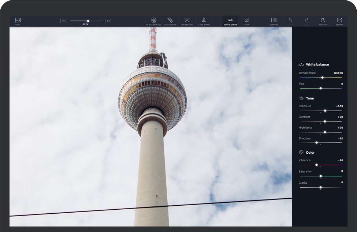Set zoom to 1:1 actual size

tap(108, 21)
